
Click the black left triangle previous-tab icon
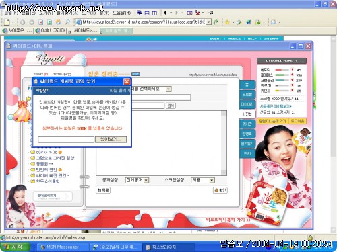click(165, 13)
